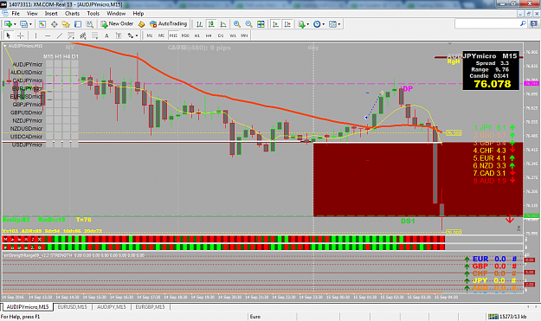Click the New Order button
The height and width of the screenshot is (321, 541).
pos(117,23)
